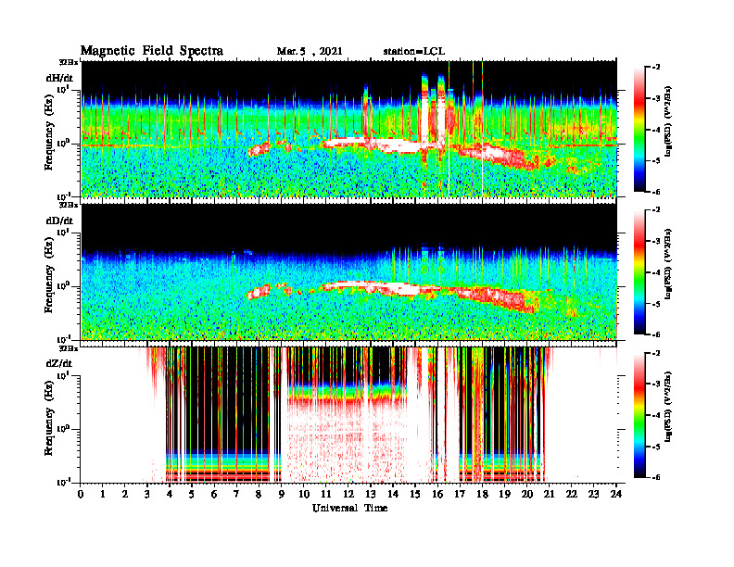Screen dimensions: 734x567
Task: Click the -6 label on dZ/dt color bar
Action: (656, 477)
